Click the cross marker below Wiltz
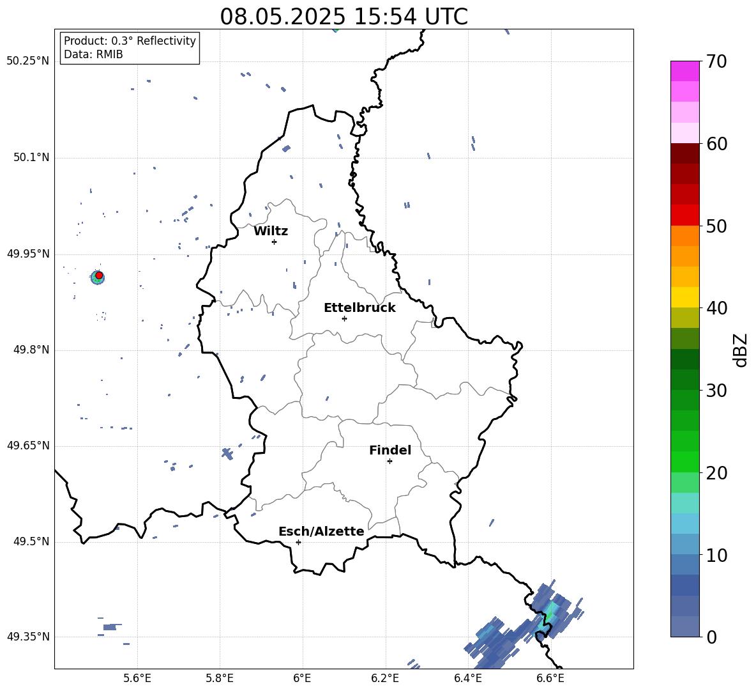The width and height of the screenshot is (756, 691). tap(275, 242)
